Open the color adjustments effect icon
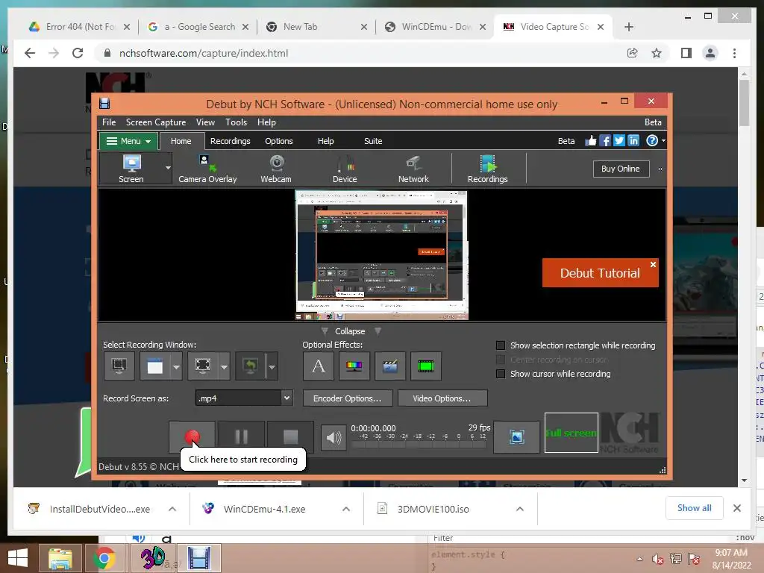 [x=354, y=366]
